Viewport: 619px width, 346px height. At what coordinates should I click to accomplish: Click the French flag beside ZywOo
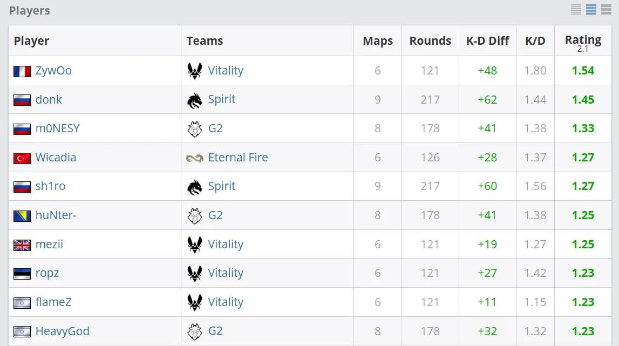tap(22, 71)
